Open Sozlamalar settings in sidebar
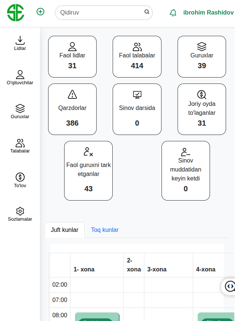The height and width of the screenshot is (321, 235). coord(20,214)
